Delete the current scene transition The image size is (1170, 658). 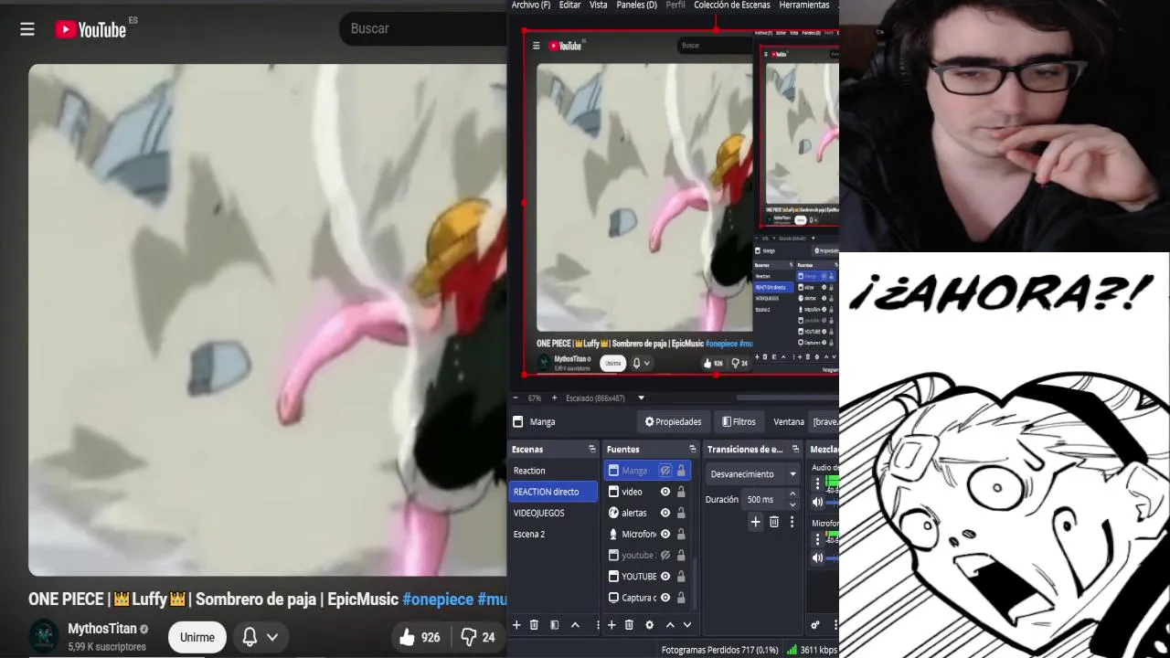773,522
